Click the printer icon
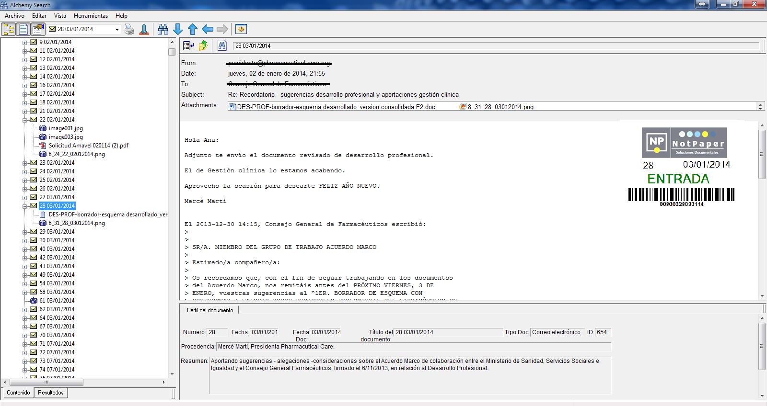 129,29
